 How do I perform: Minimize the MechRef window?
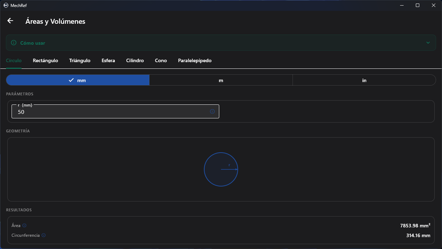402,5
